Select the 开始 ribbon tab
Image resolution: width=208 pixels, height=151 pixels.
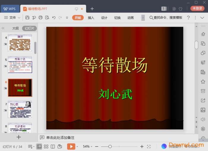[x=78, y=18]
